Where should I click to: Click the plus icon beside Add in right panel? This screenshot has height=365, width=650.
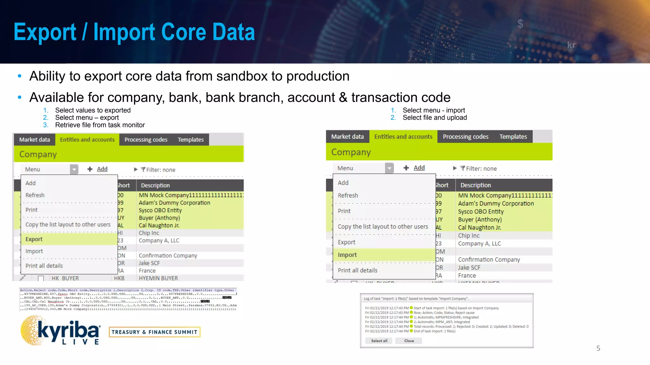(406, 168)
